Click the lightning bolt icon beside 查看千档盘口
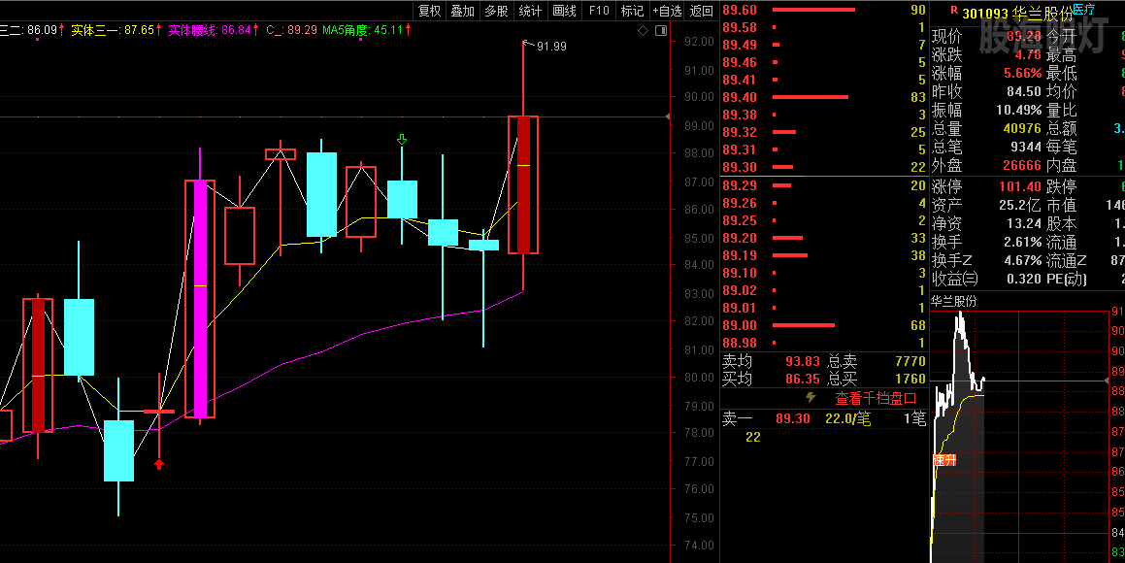 click(x=811, y=398)
